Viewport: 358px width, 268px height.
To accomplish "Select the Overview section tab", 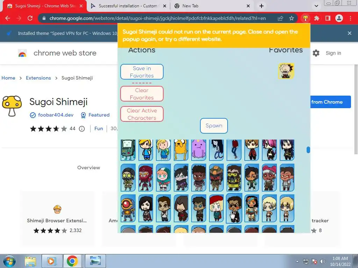I will point(88,167).
